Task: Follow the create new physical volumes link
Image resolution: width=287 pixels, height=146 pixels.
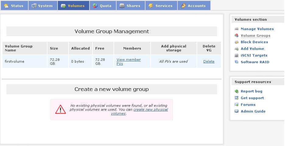Action: click(150, 109)
